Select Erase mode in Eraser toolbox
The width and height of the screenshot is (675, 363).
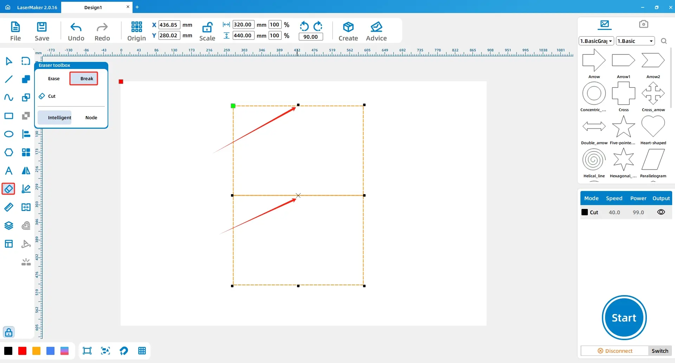point(54,78)
